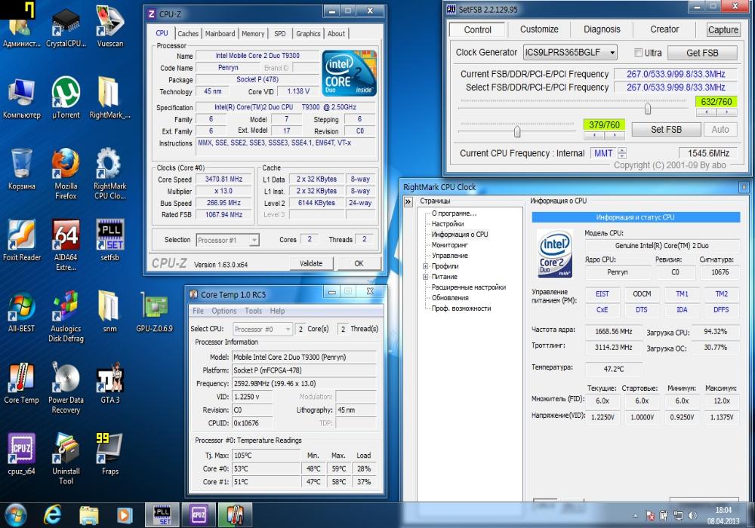Open the All-BEST desktop shortcut
Image resolution: width=755 pixels, height=528 pixels.
pyautogui.click(x=22, y=311)
